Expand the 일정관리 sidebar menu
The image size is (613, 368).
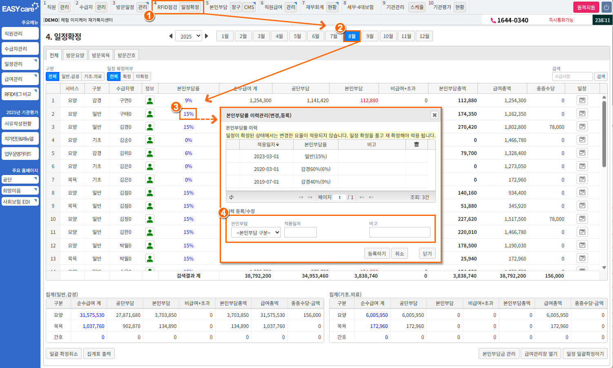point(20,64)
